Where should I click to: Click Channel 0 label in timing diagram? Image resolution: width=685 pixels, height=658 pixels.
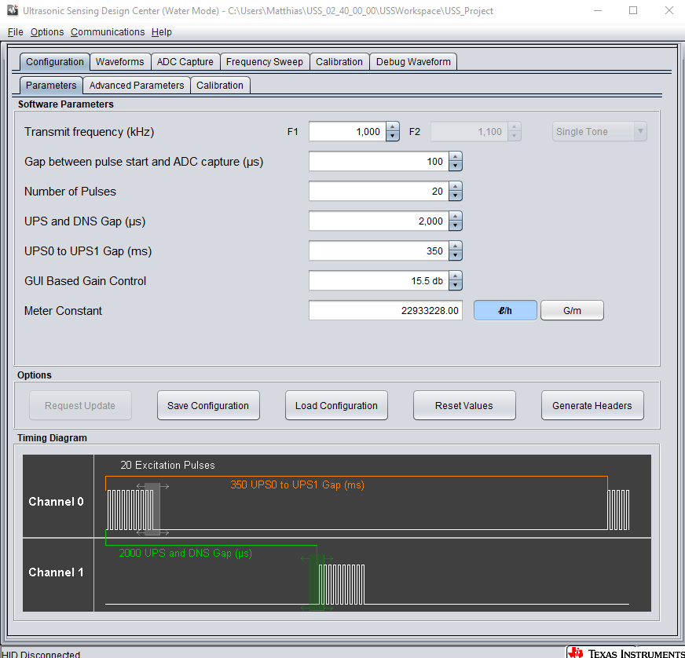[x=56, y=501]
